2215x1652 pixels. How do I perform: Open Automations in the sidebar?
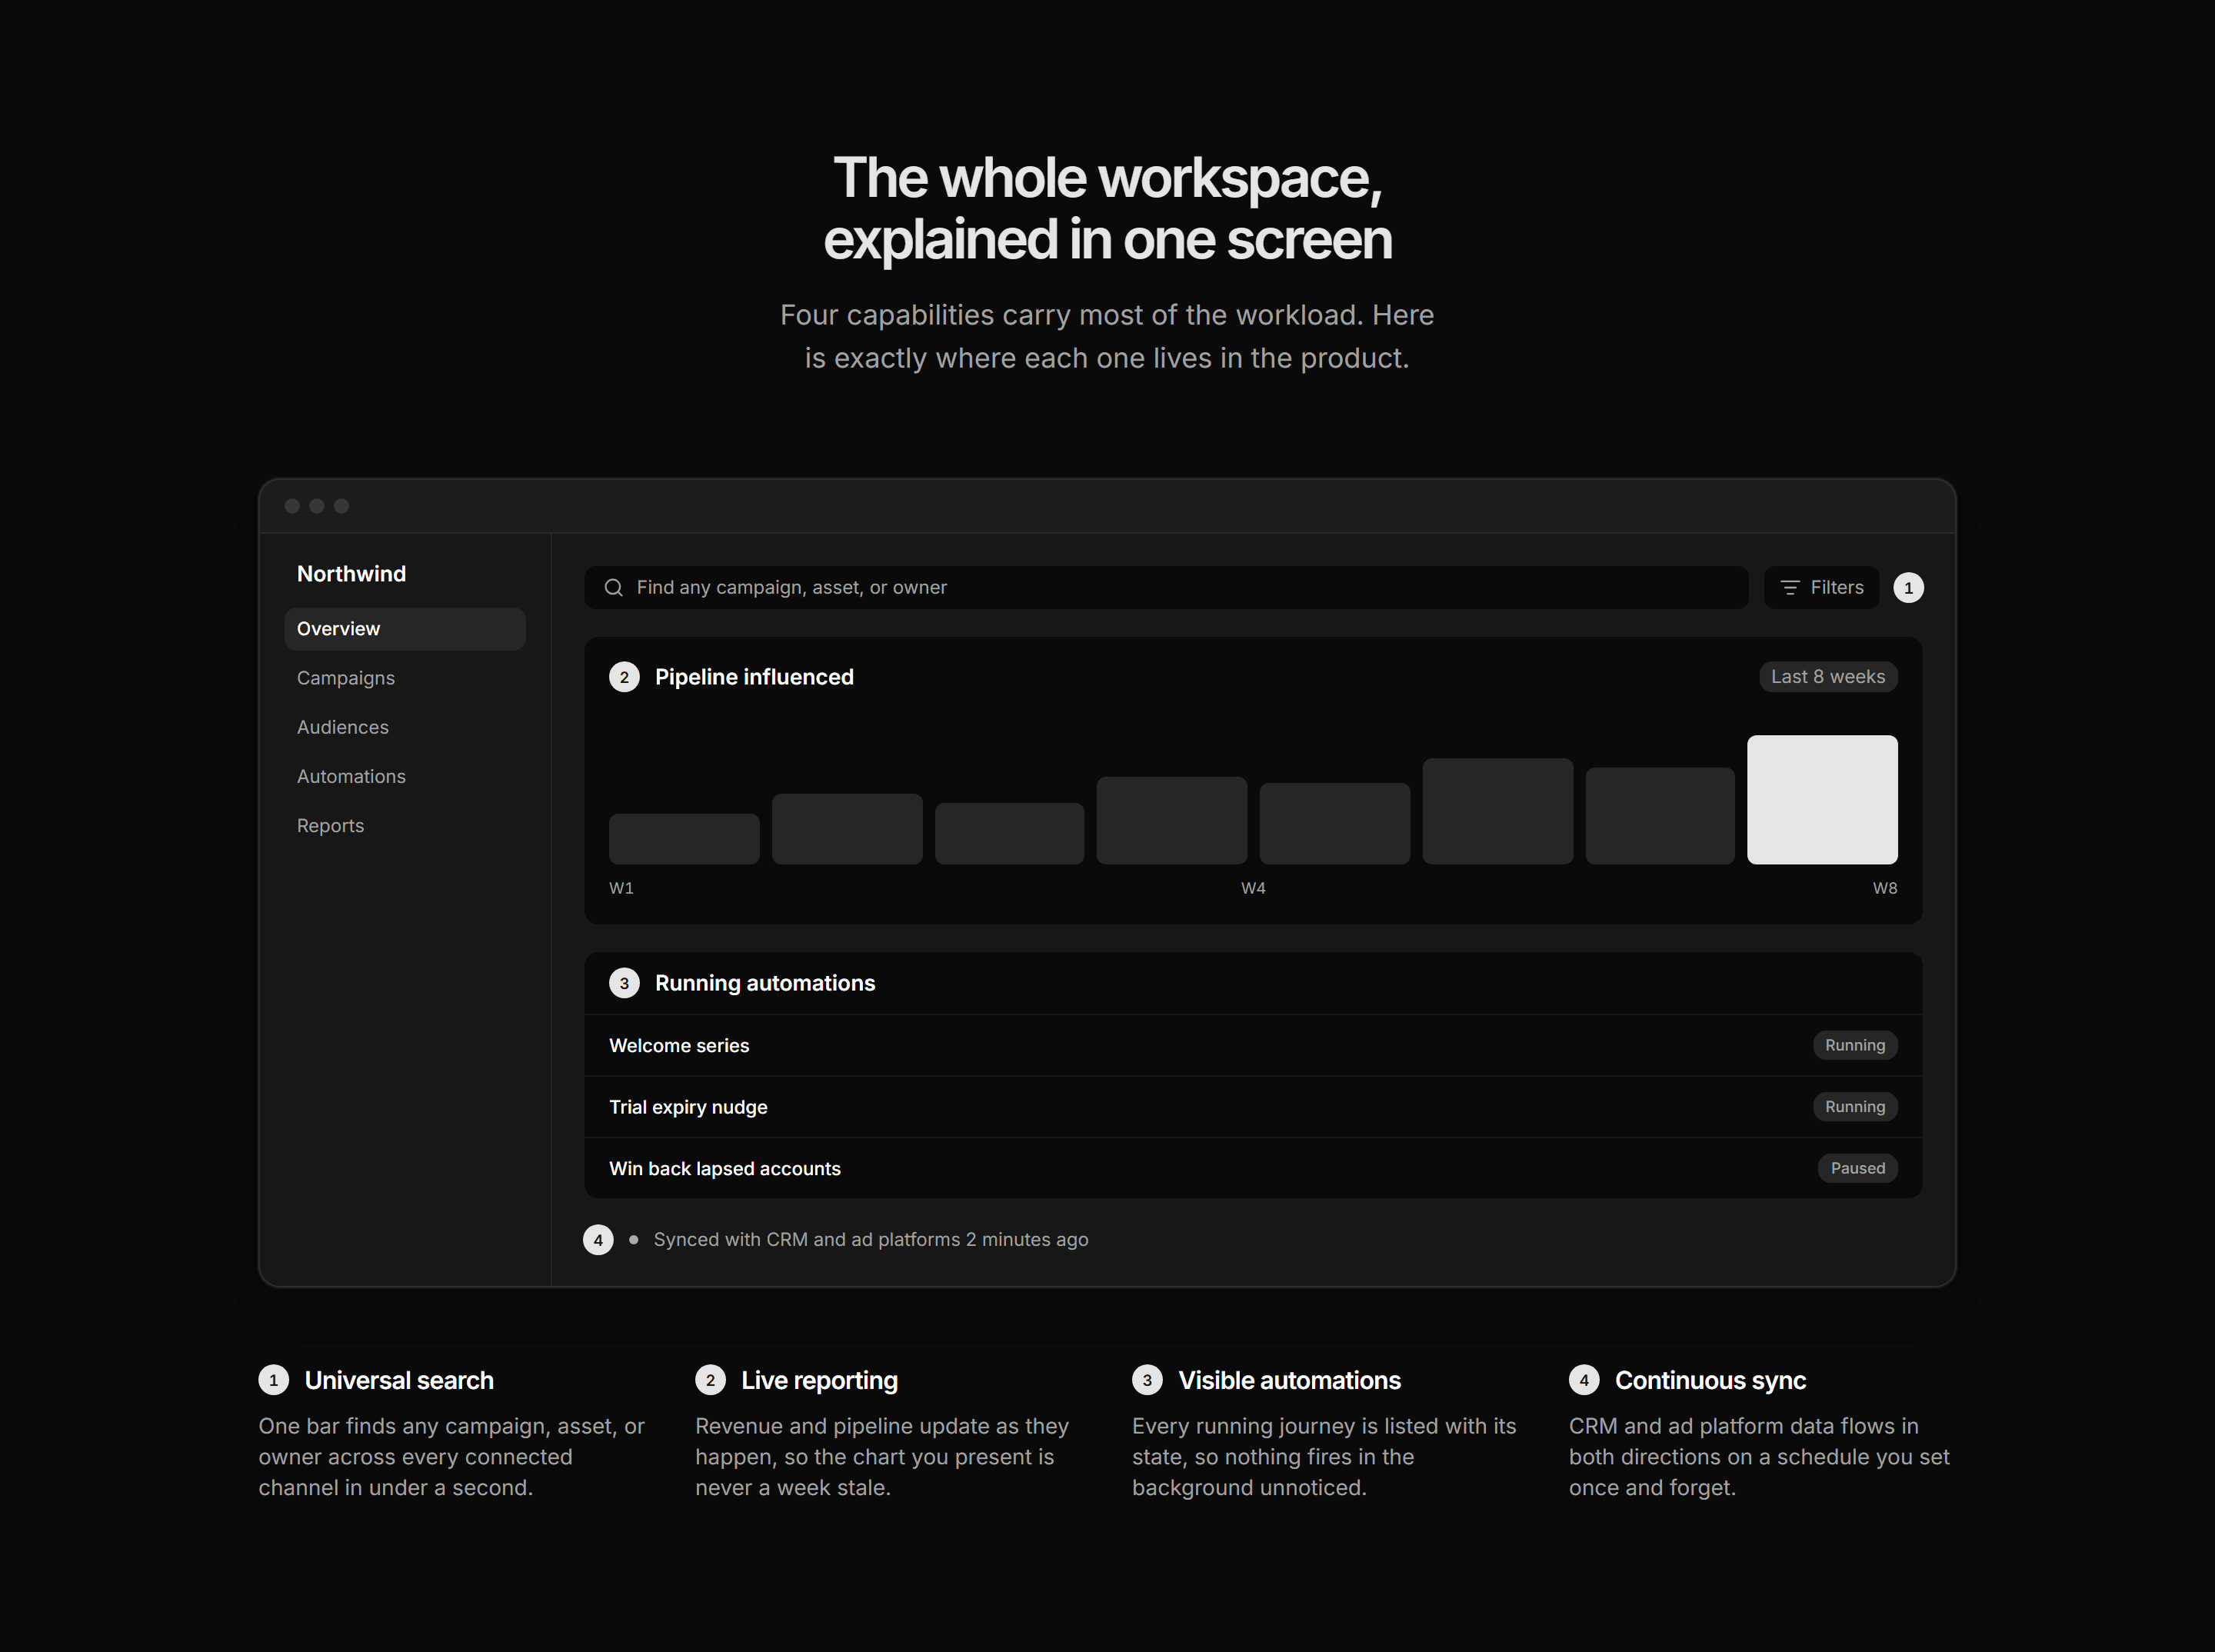tap(405, 777)
